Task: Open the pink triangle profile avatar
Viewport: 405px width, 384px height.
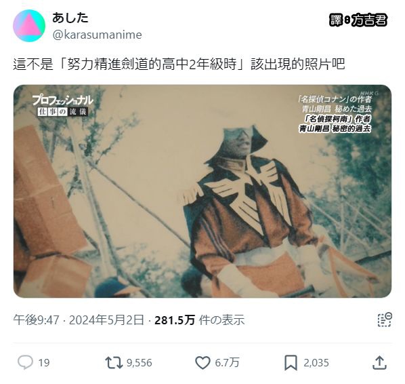Action: (x=29, y=26)
